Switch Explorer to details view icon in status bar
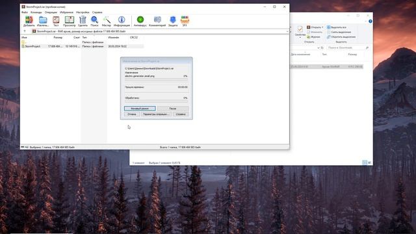 365,162
